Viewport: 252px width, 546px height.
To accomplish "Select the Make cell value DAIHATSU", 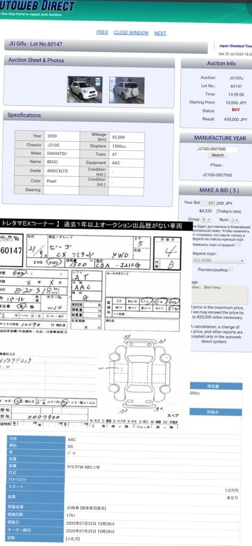I will pyautogui.click(x=57, y=154).
